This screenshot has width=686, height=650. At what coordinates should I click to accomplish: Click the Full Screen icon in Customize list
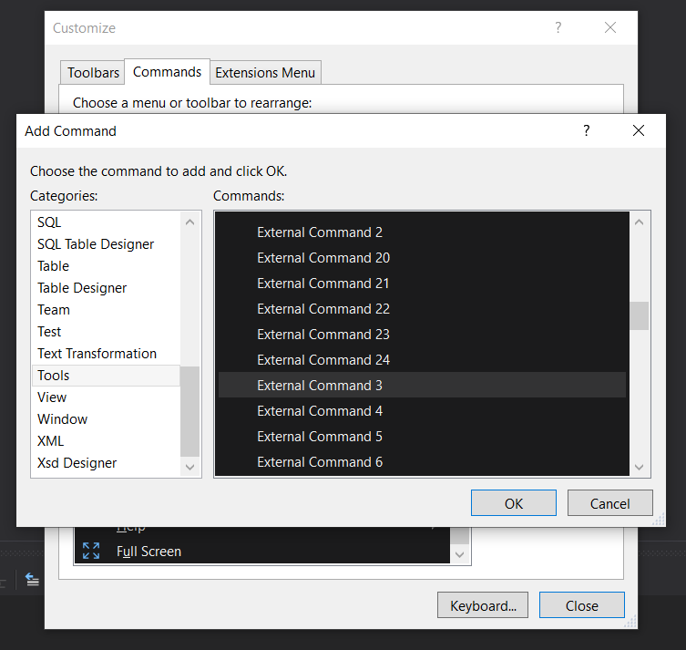point(91,551)
